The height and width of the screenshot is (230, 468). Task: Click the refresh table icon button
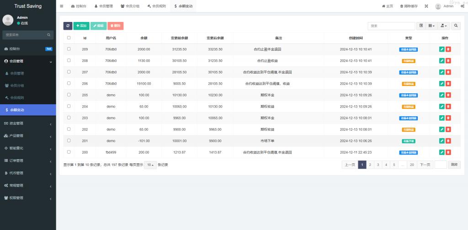68,26
